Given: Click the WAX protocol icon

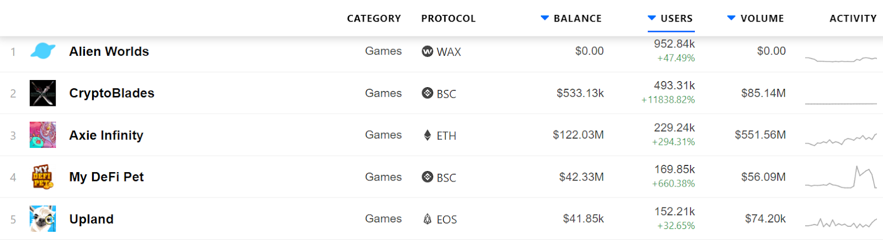Looking at the screenshot, I should pos(427,51).
